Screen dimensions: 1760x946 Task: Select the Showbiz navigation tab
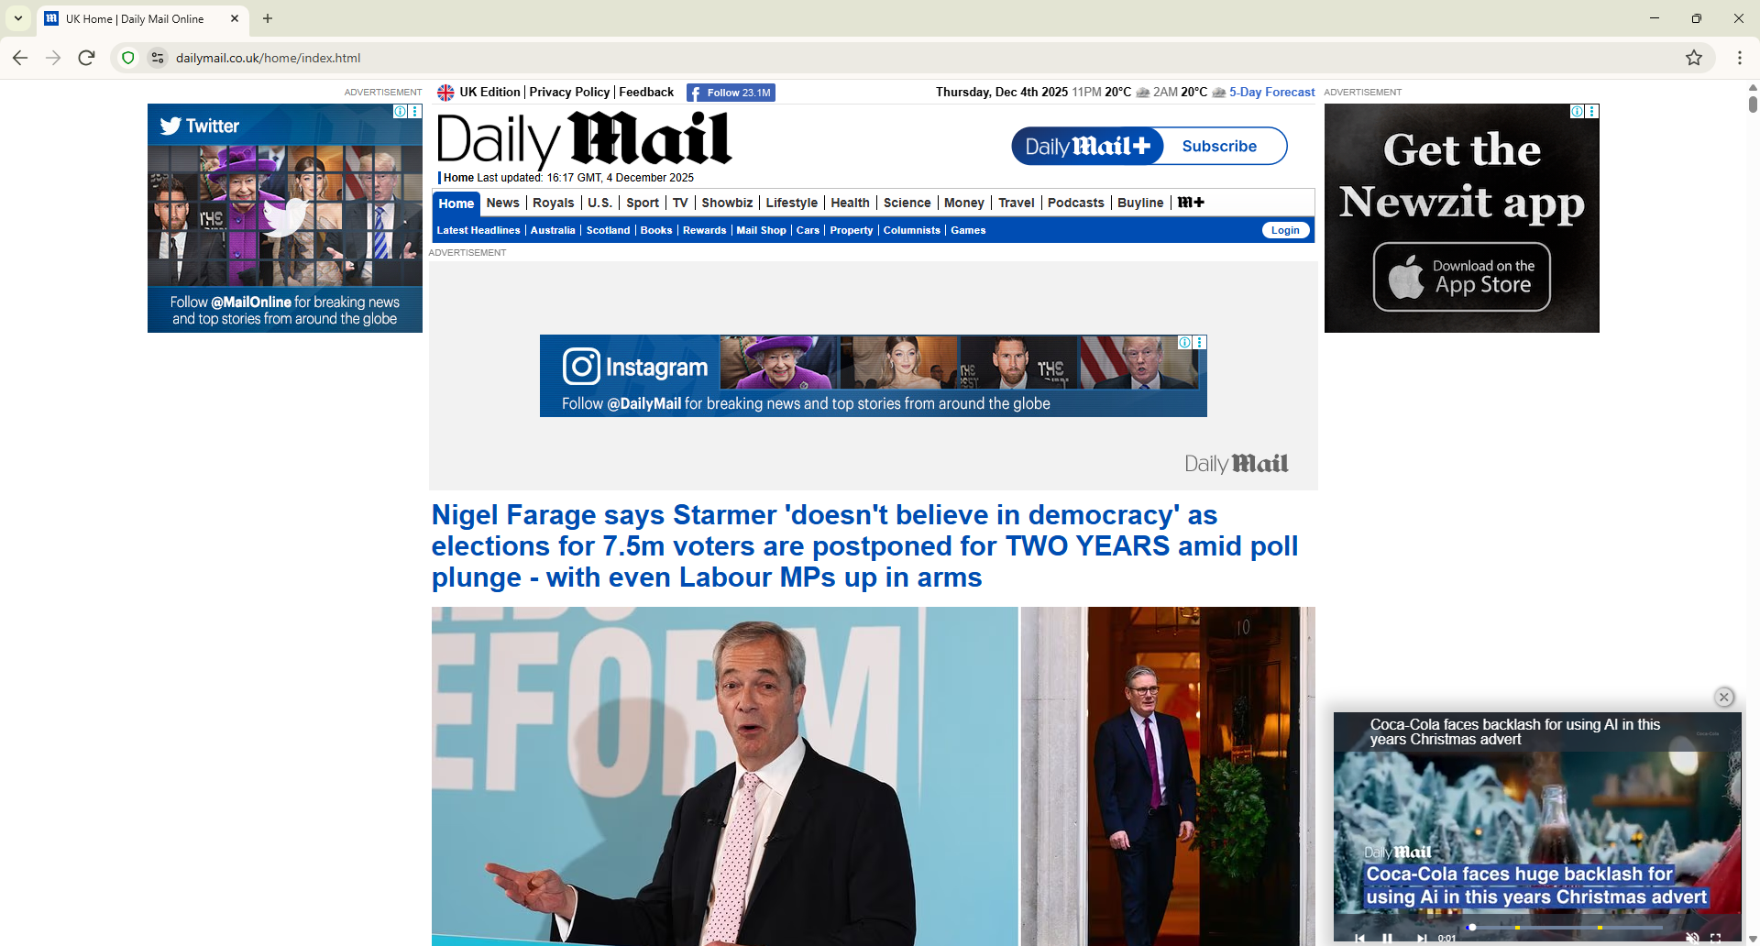click(727, 203)
